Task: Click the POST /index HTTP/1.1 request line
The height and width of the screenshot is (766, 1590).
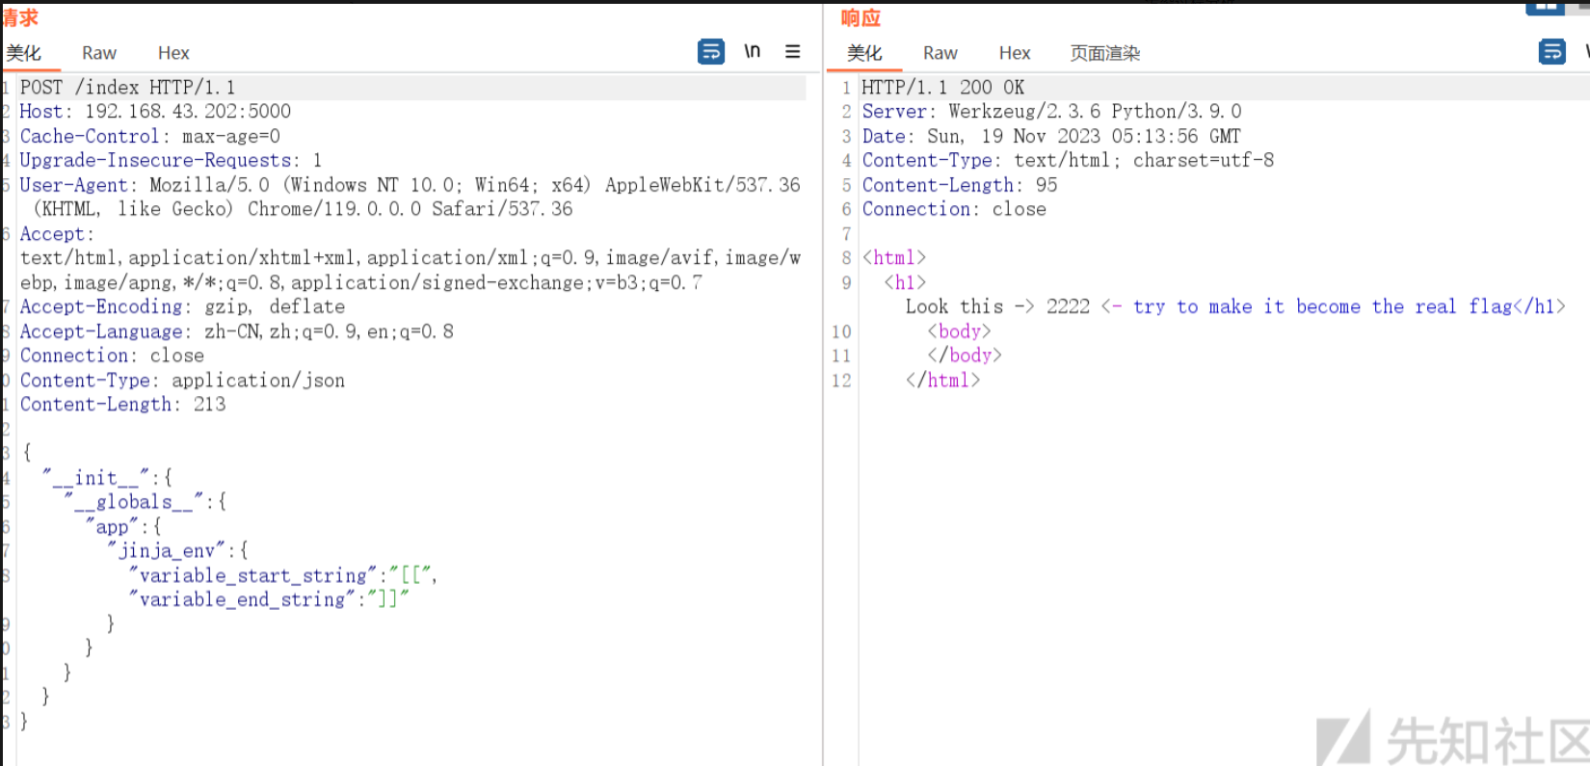Action: 127,88
